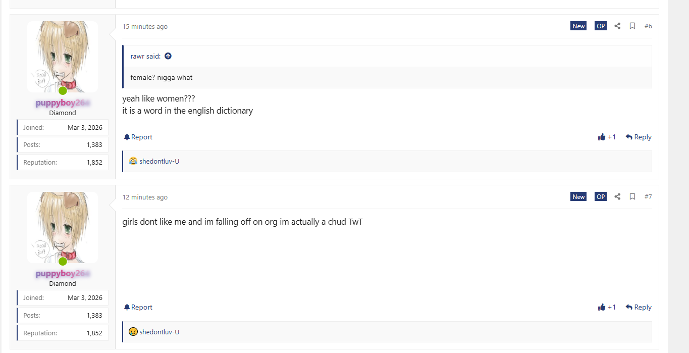Click the thumbs-up like icon on post #6
This screenshot has width=689, height=353.
coord(602,137)
